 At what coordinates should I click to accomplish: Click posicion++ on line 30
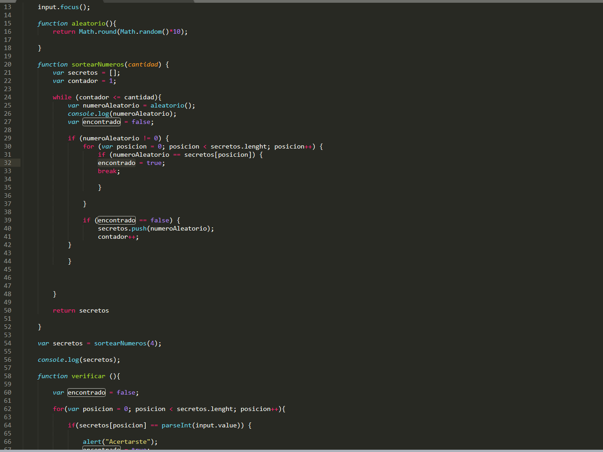click(x=293, y=146)
